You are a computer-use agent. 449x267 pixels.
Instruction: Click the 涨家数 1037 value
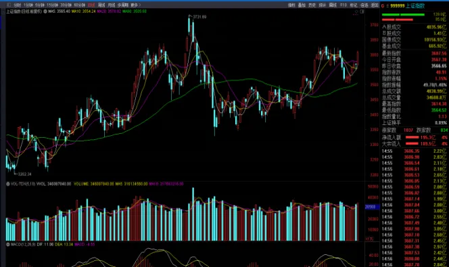coord(408,130)
